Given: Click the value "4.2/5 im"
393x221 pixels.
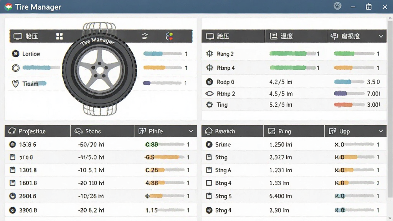Looking at the screenshot, I should 281,82.
